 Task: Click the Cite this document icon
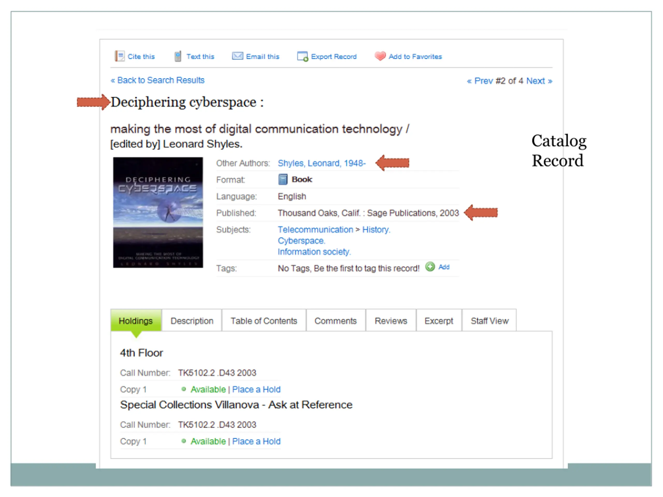[x=120, y=56]
